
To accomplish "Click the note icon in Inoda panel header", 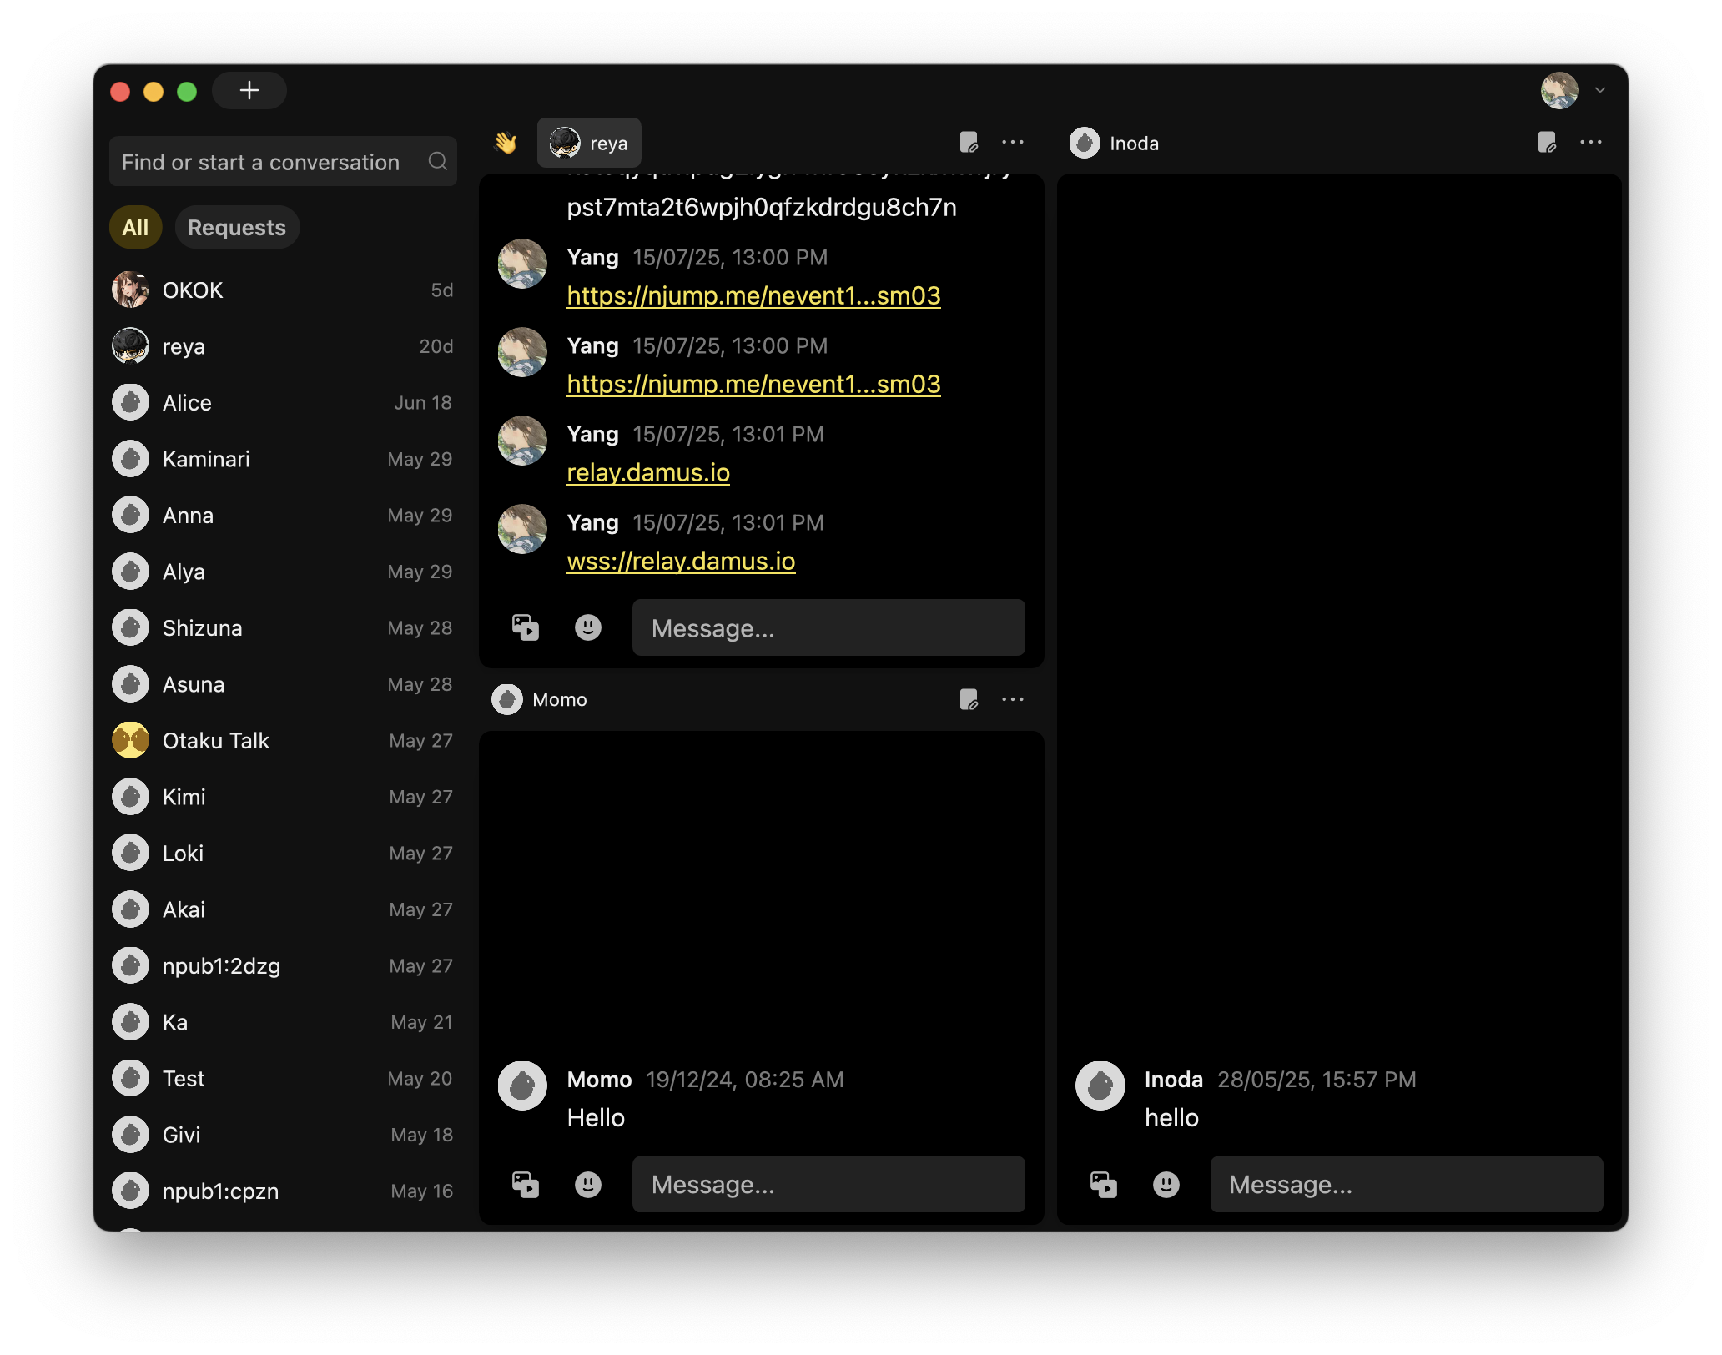I will (1546, 143).
